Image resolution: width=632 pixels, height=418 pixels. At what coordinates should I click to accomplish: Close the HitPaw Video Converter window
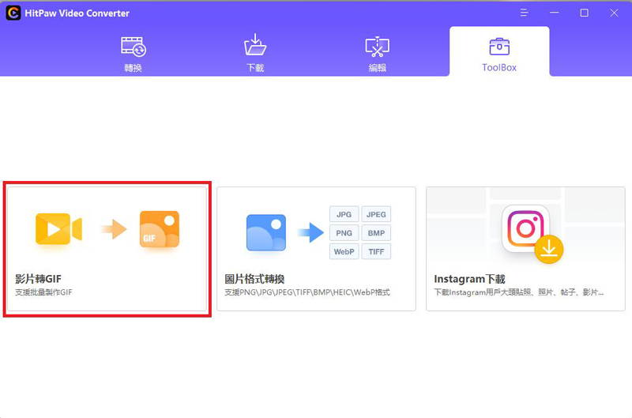pos(614,13)
